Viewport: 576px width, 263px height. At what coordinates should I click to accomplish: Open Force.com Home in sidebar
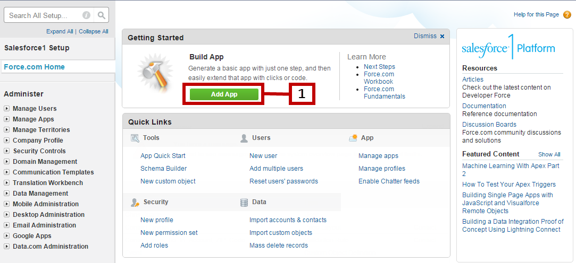(x=34, y=67)
